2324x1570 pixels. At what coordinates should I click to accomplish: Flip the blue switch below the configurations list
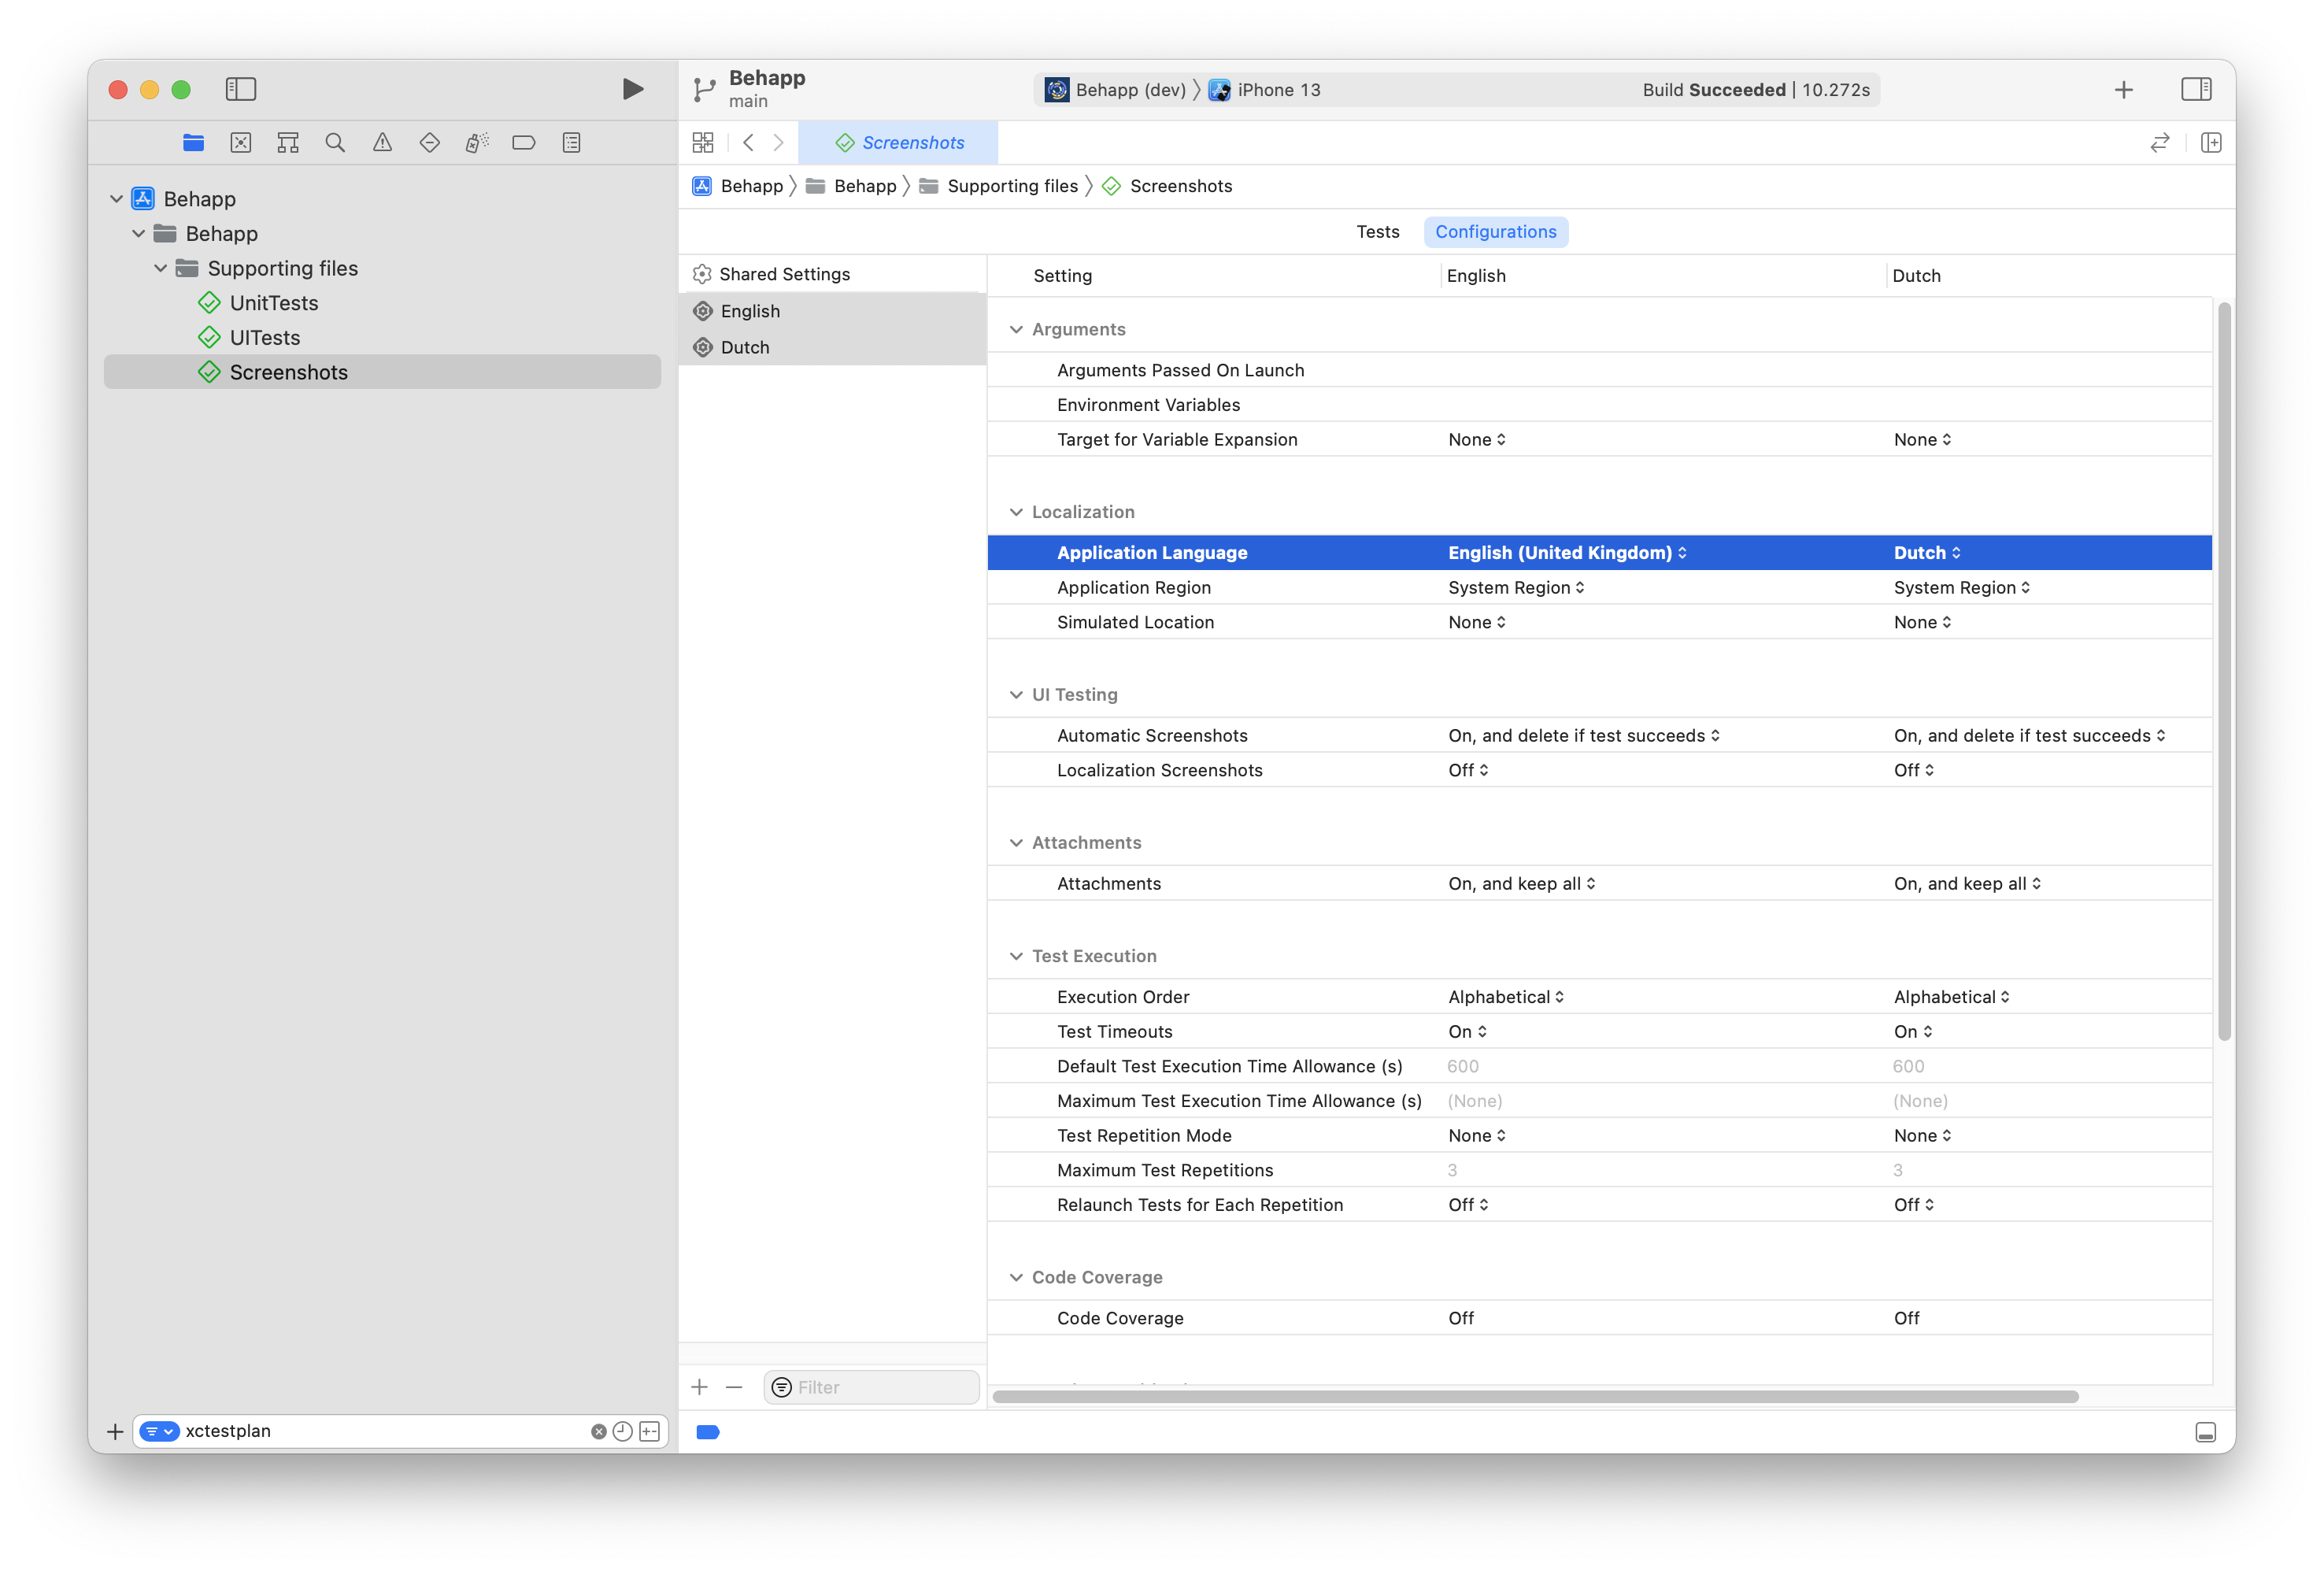tap(707, 1432)
